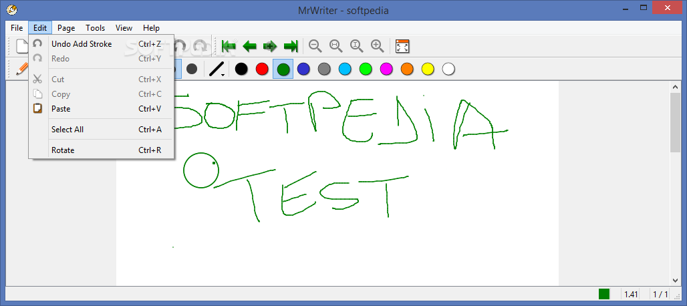Pick the lime green color swatch
The image size is (687, 306).
click(366, 69)
